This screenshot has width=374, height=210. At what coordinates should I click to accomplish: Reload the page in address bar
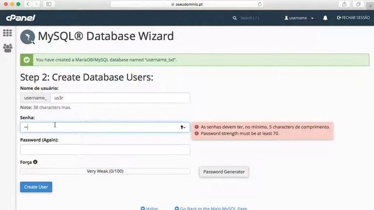point(259,4)
